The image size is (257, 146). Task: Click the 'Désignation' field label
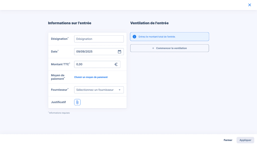(x=59, y=39)
